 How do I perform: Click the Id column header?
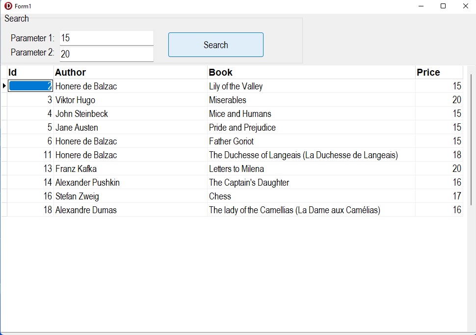pyautogui.click(x=30, y=72)
